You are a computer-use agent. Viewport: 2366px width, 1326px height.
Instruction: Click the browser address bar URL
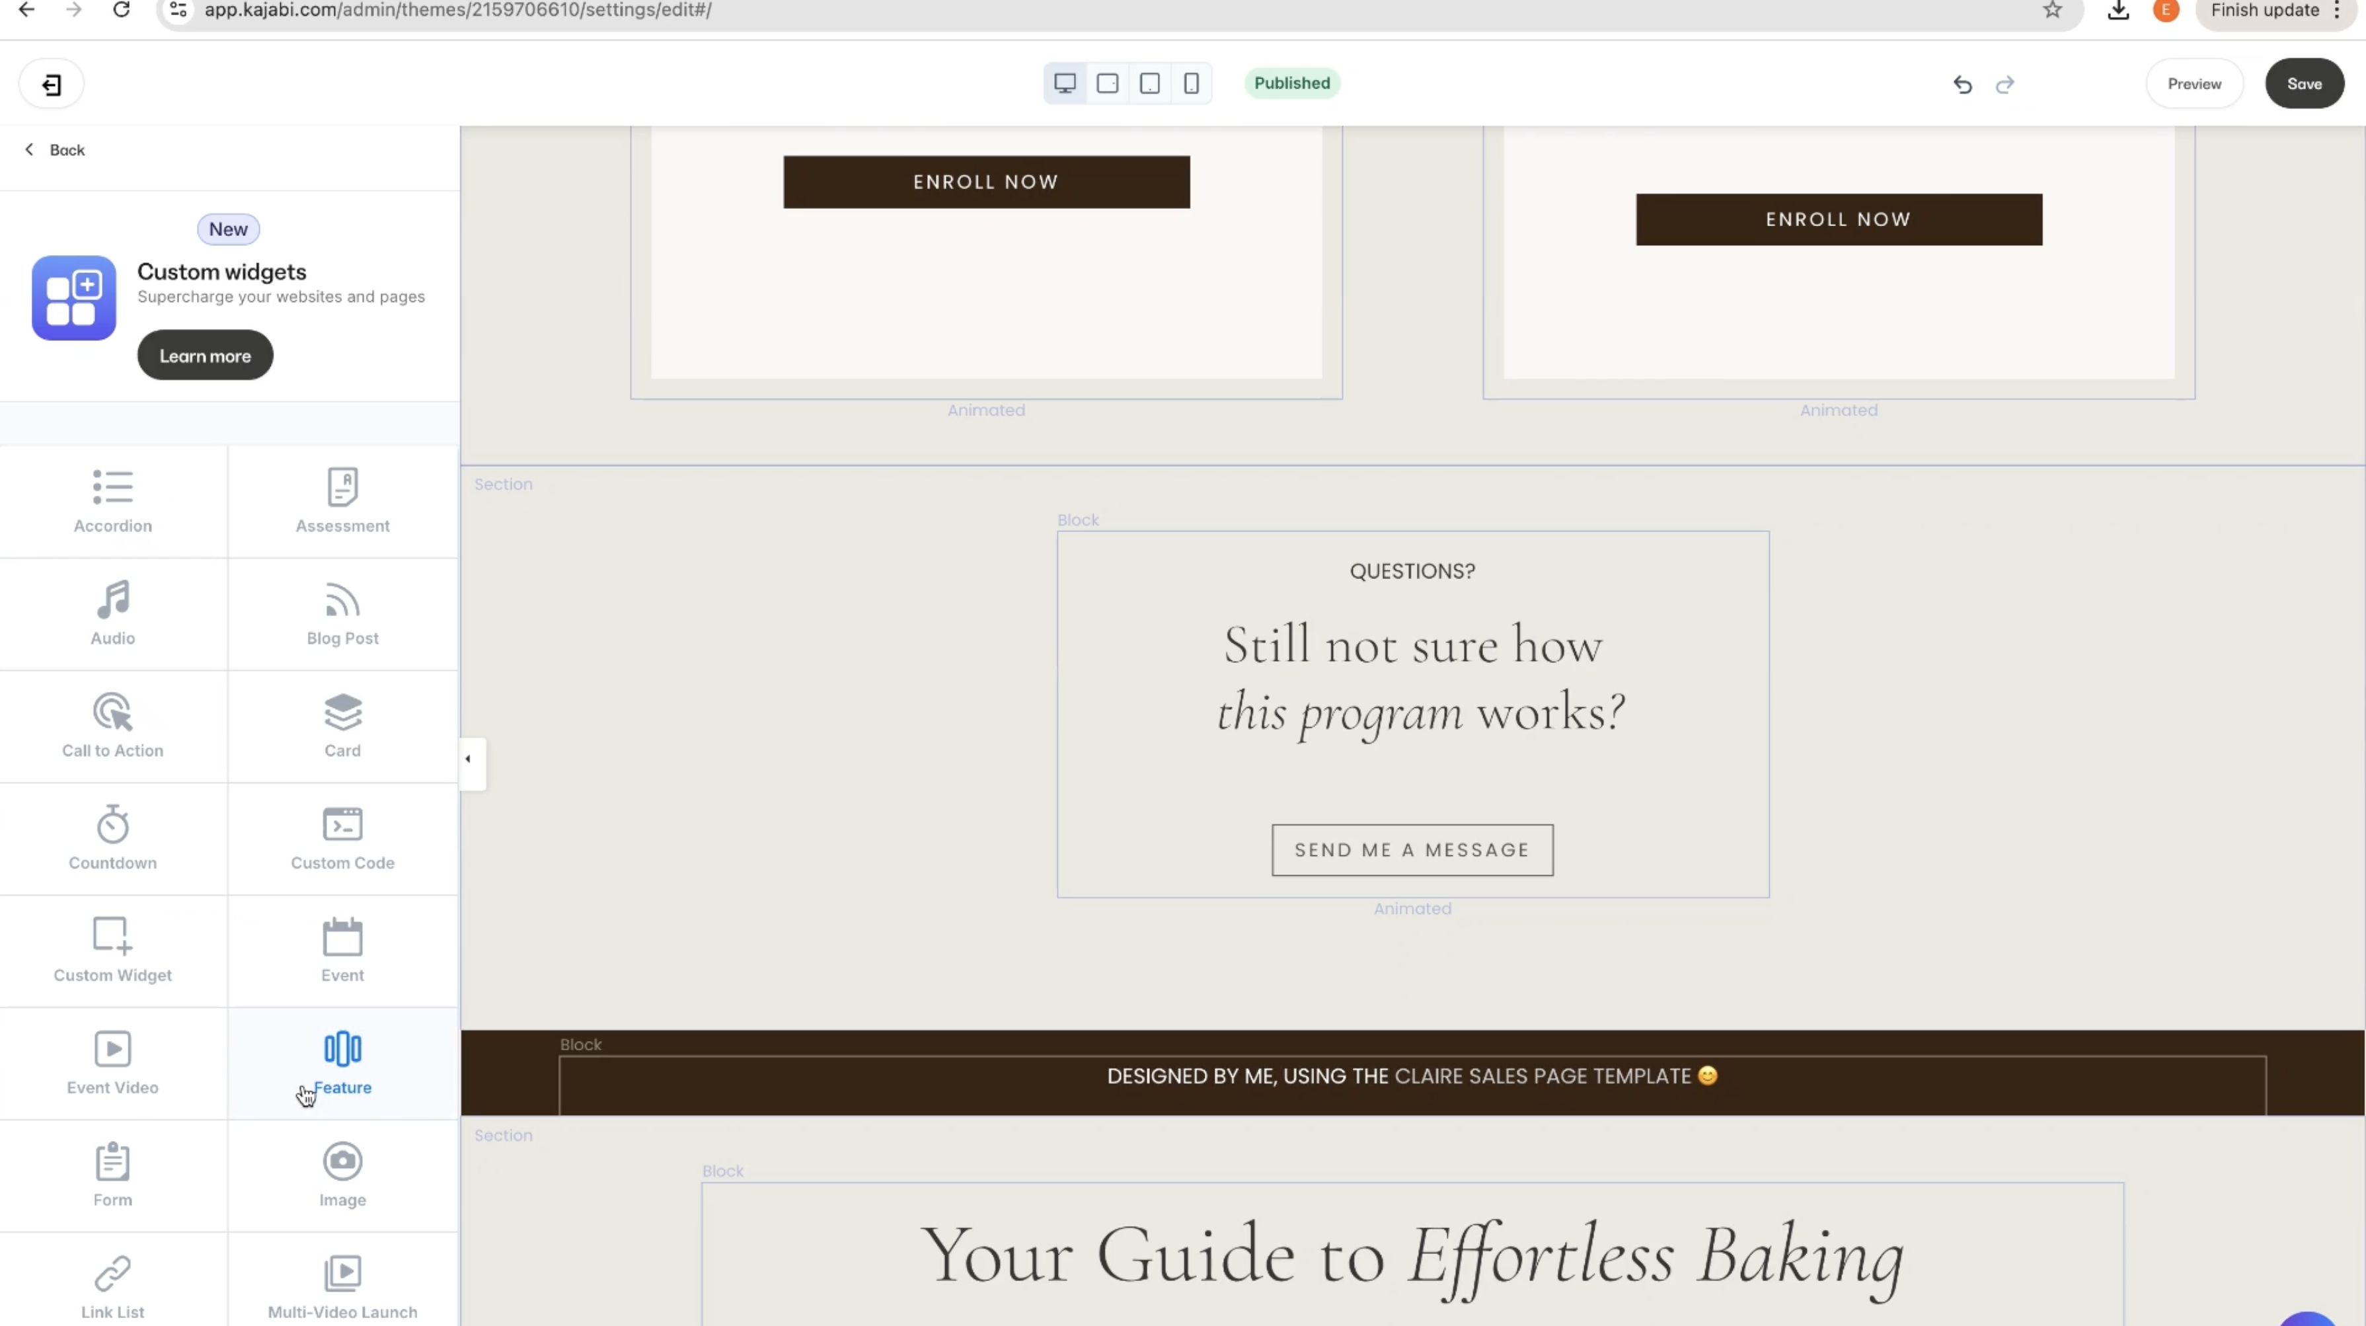[x=457, y=10]
